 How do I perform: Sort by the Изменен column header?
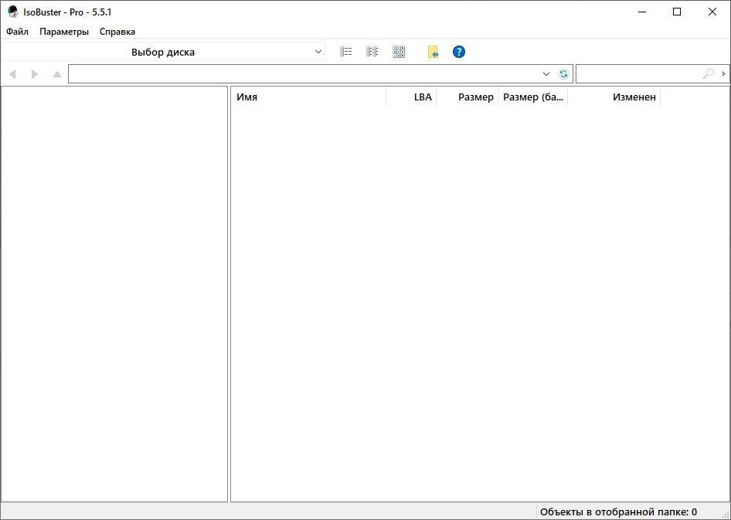(614, 97)
